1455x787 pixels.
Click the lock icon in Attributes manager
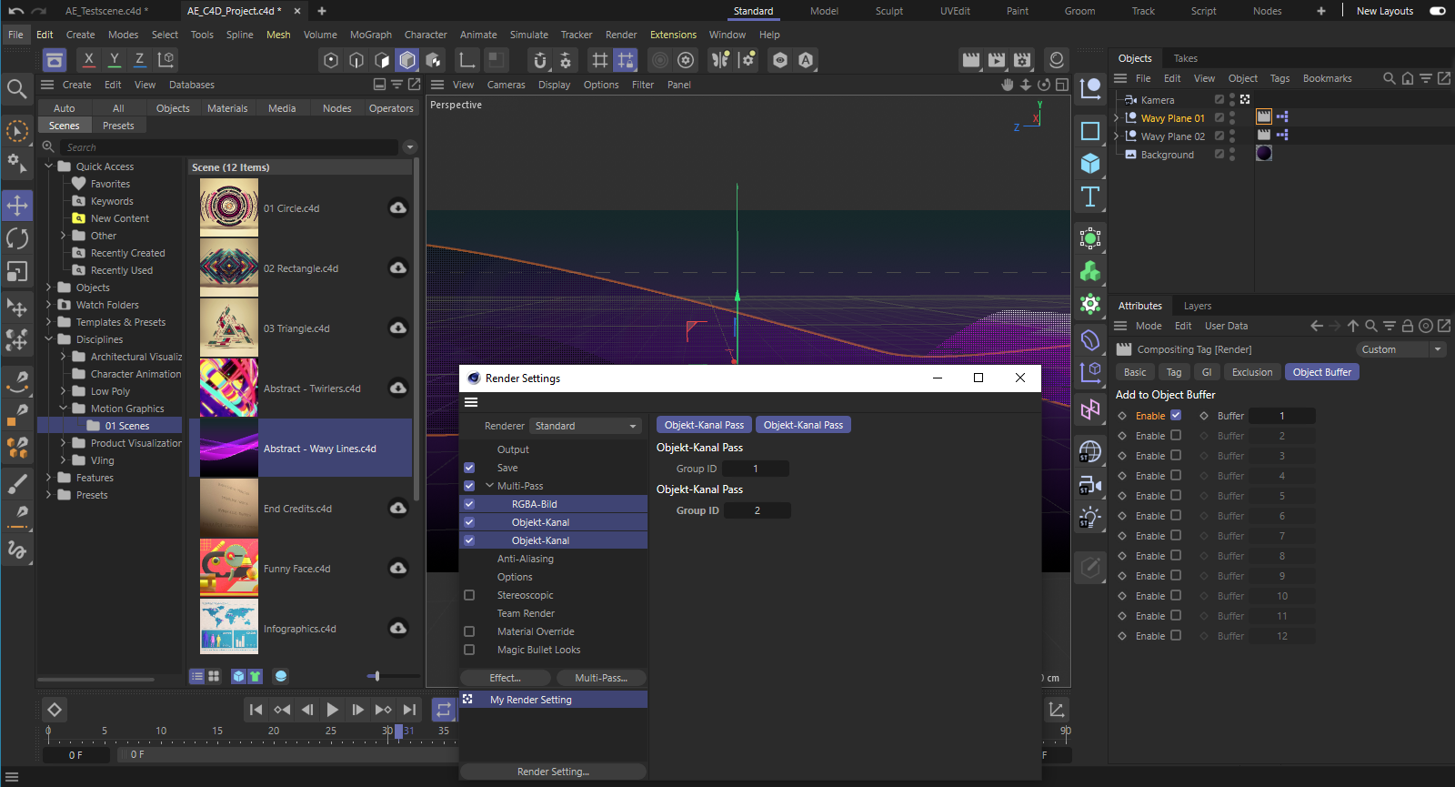click(x=1407, y=326)
